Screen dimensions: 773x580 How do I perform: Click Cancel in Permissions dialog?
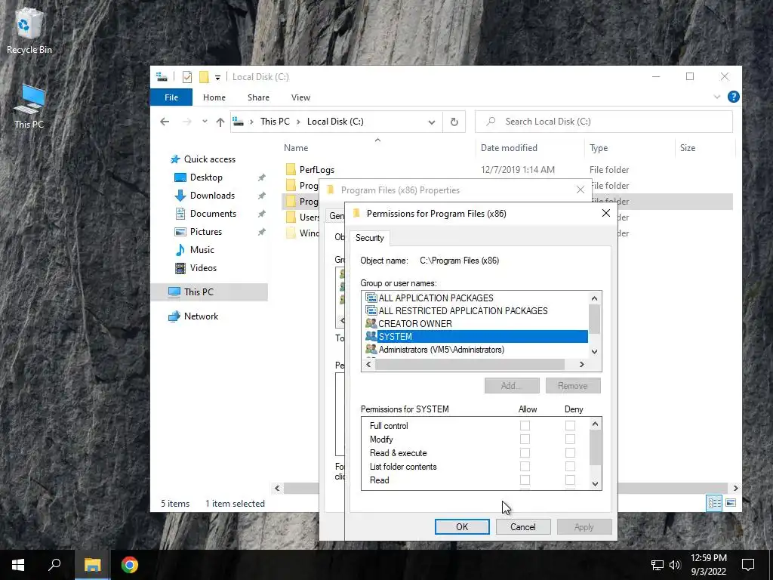click(522, 526)
